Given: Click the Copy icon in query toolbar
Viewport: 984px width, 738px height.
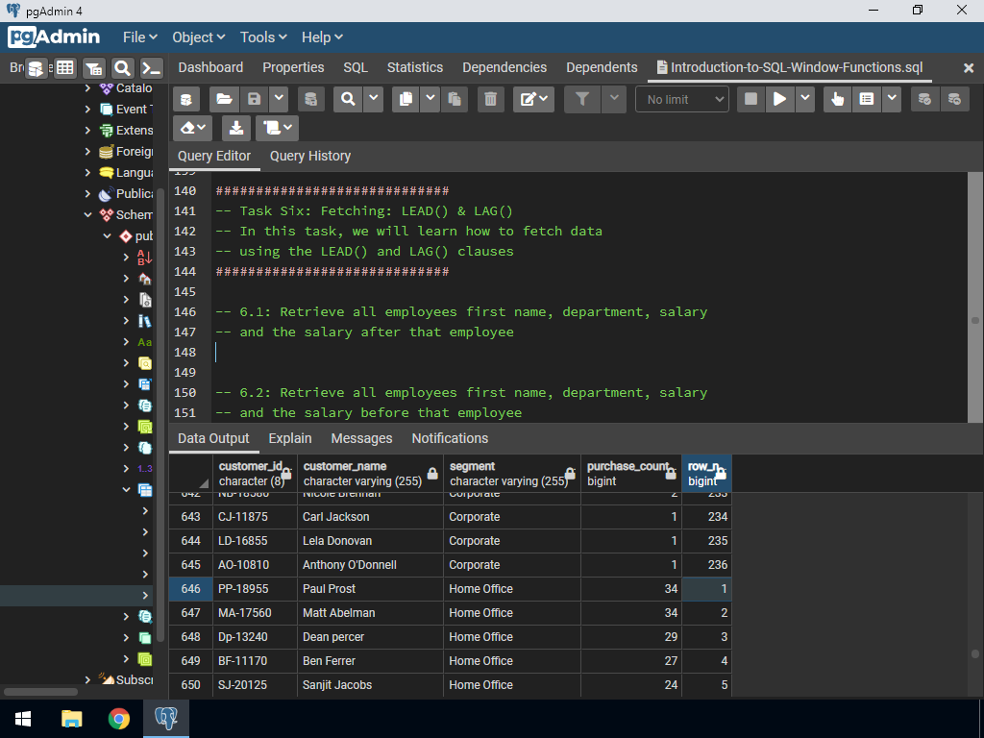Looking at the screenshot, I should tap(406, 99).
